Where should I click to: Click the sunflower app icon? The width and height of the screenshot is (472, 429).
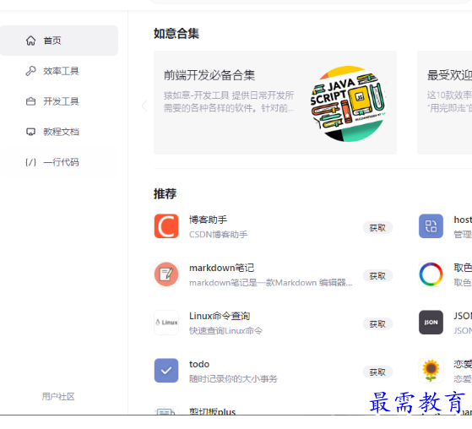coord(431,371)
